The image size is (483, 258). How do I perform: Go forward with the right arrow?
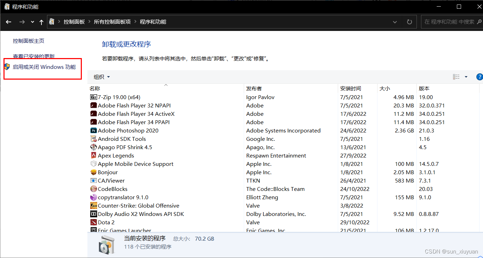(22, 22)
